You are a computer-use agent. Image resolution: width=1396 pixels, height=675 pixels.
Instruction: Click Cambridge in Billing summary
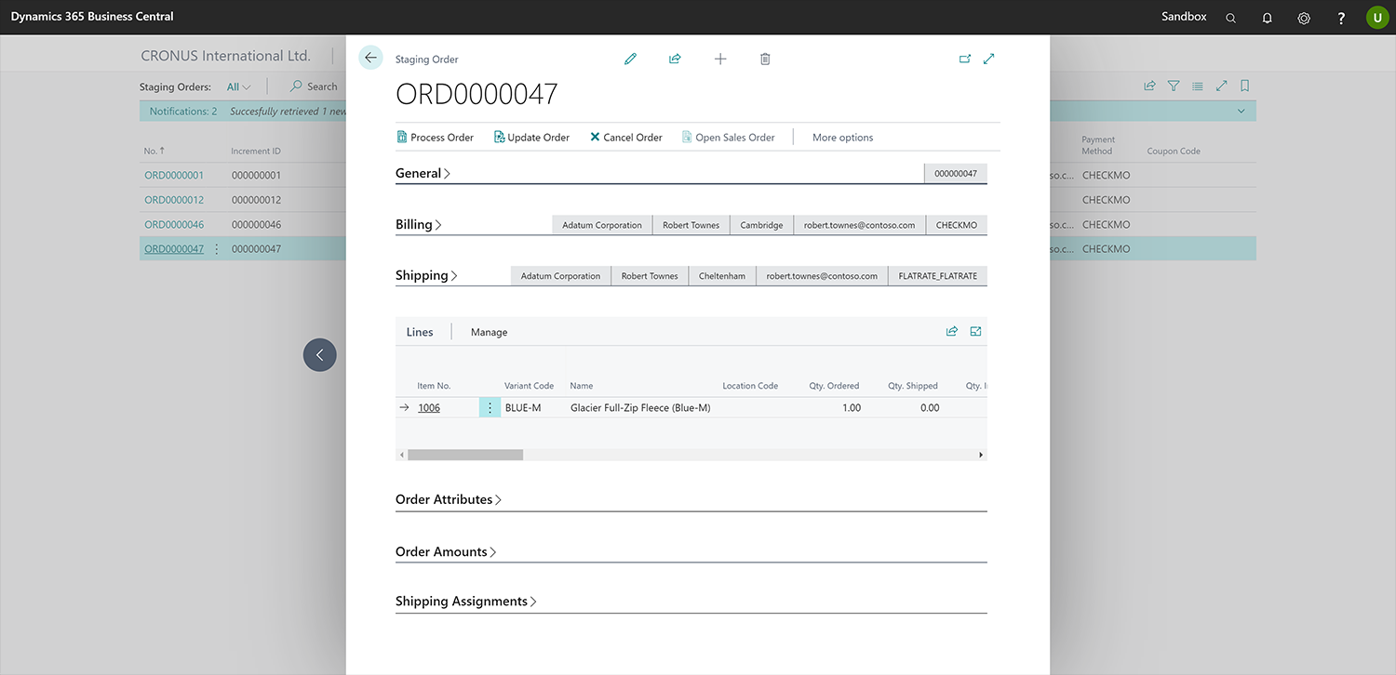pyautogui.click(x=761, y=225)
